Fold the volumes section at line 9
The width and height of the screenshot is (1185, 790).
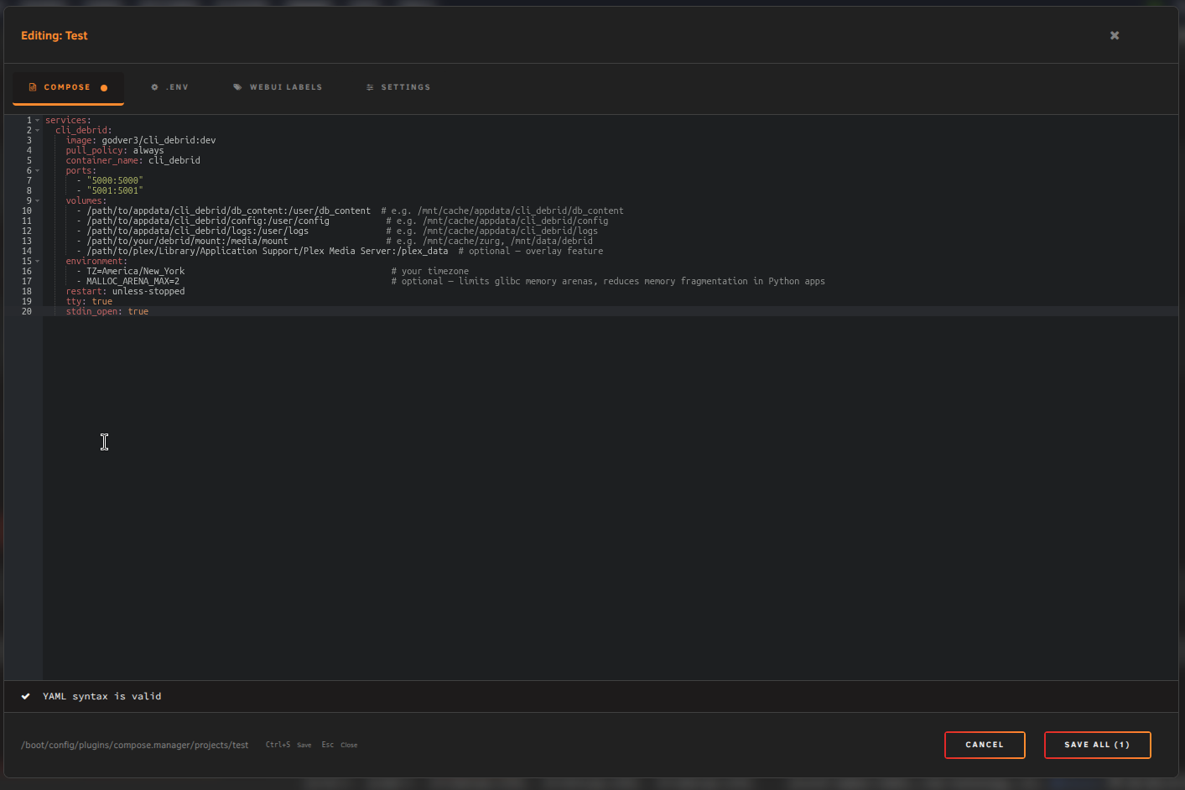tap(37, 201)
